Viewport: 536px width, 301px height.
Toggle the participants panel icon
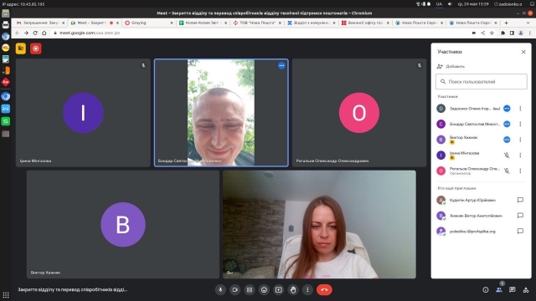(499, 290)
